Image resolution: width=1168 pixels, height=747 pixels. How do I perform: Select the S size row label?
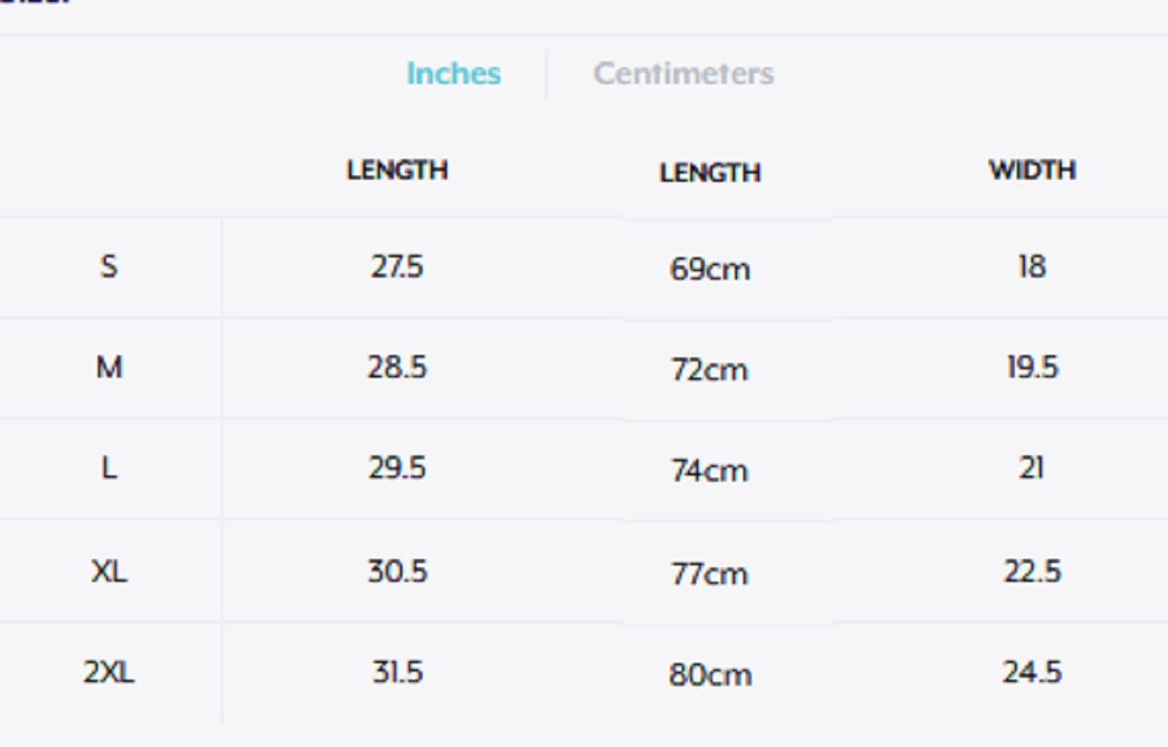pos(108,266)
